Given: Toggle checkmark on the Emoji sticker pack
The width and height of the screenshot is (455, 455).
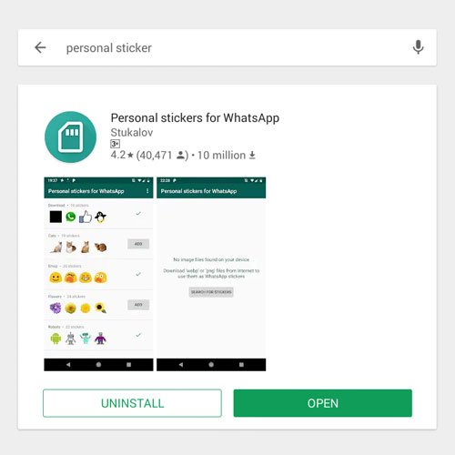Looking at the screenshot, I should pyautogui.click(x=138, y=274).
